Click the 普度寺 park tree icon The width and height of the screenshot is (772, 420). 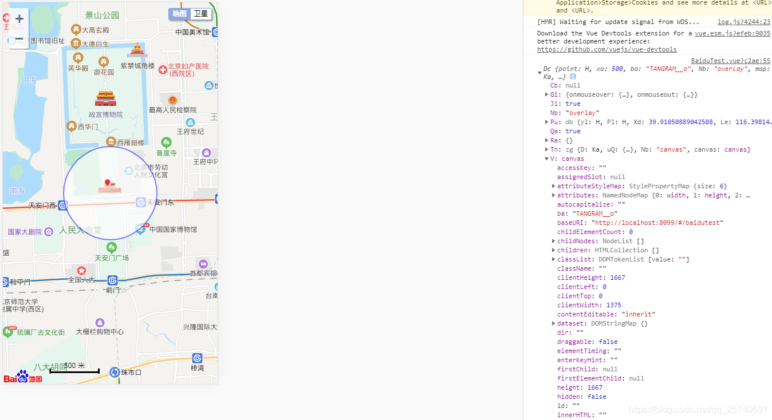166,142
